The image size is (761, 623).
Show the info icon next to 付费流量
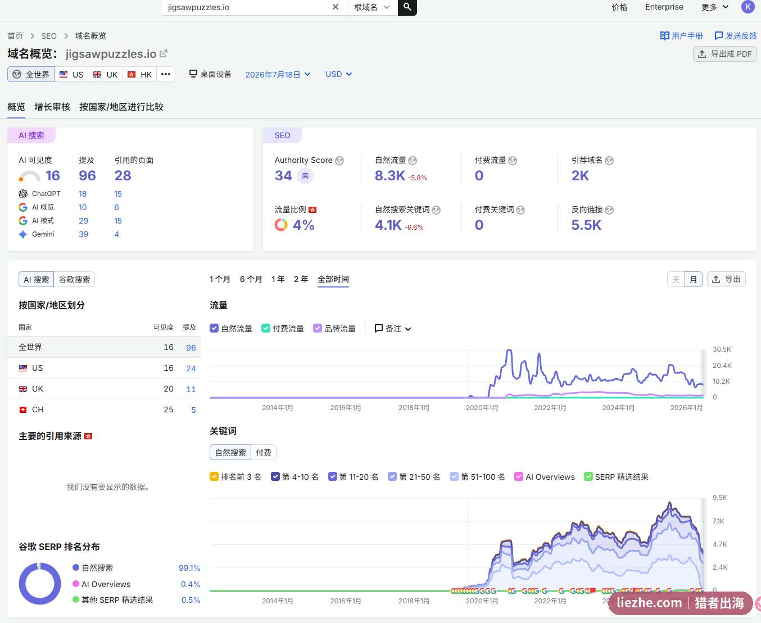tap(513, 161)
